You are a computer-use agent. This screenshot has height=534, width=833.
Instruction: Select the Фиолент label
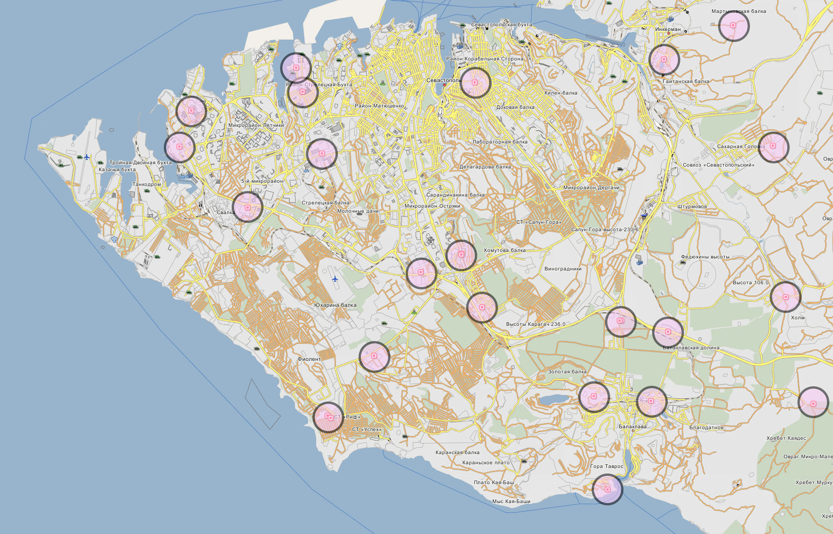[x=309, y=359]
